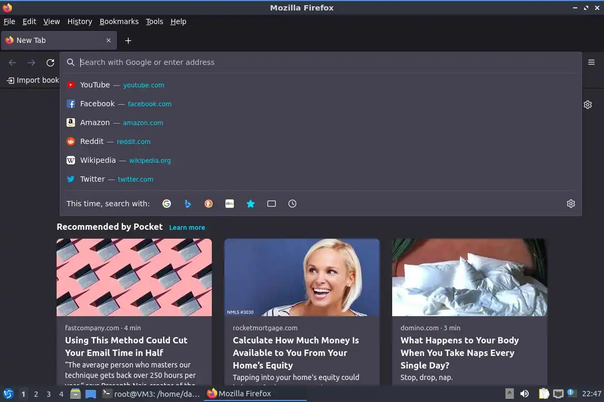Select Wikipedia wikipedia.org suggestion
The image size is (604, 402).
coord(321,160)
